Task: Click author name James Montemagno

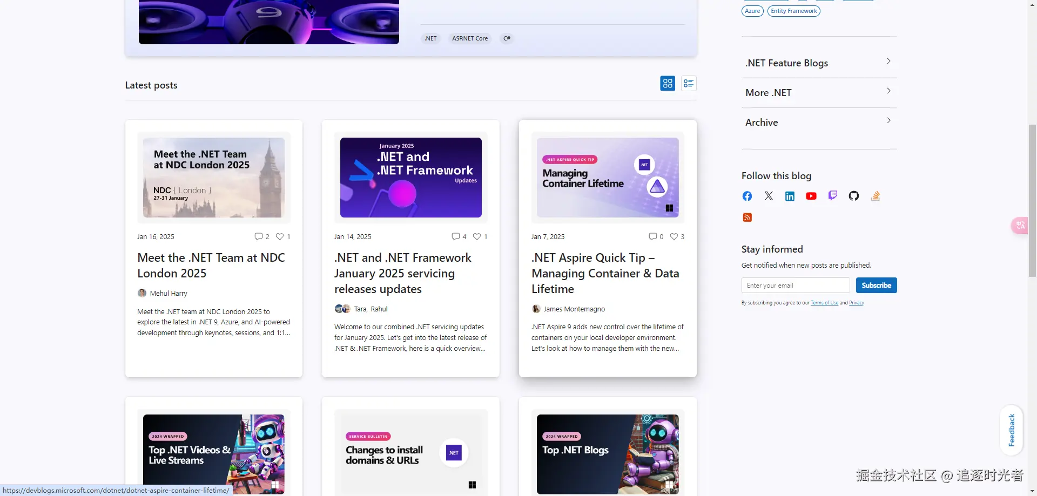Action: click(574, 309)
